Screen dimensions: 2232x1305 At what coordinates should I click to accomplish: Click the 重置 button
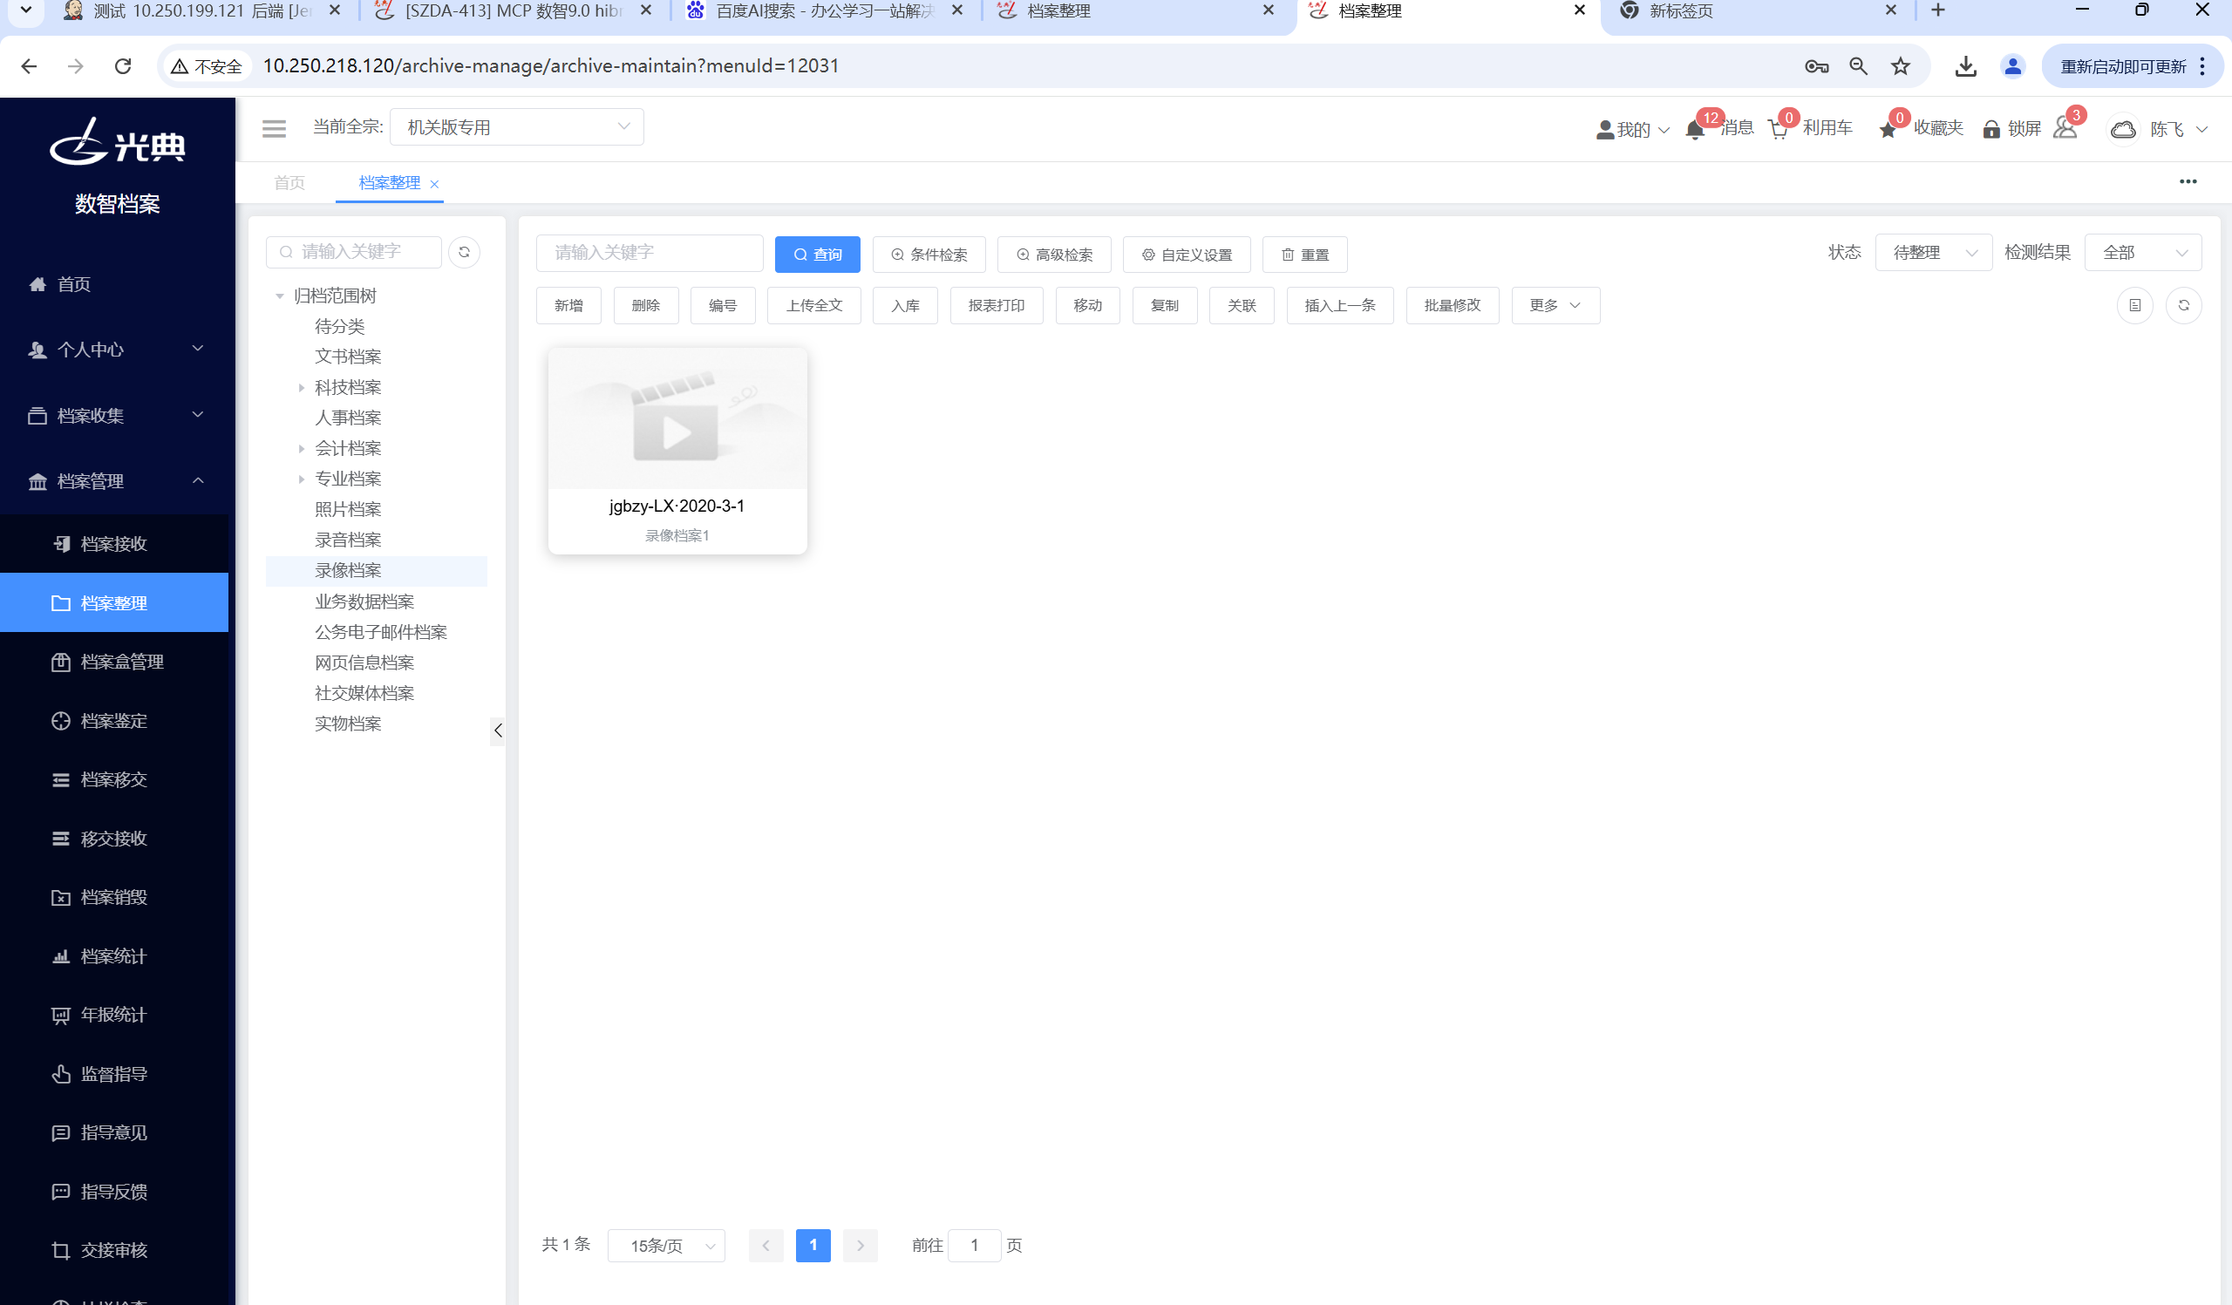[x=1304, y=254]
